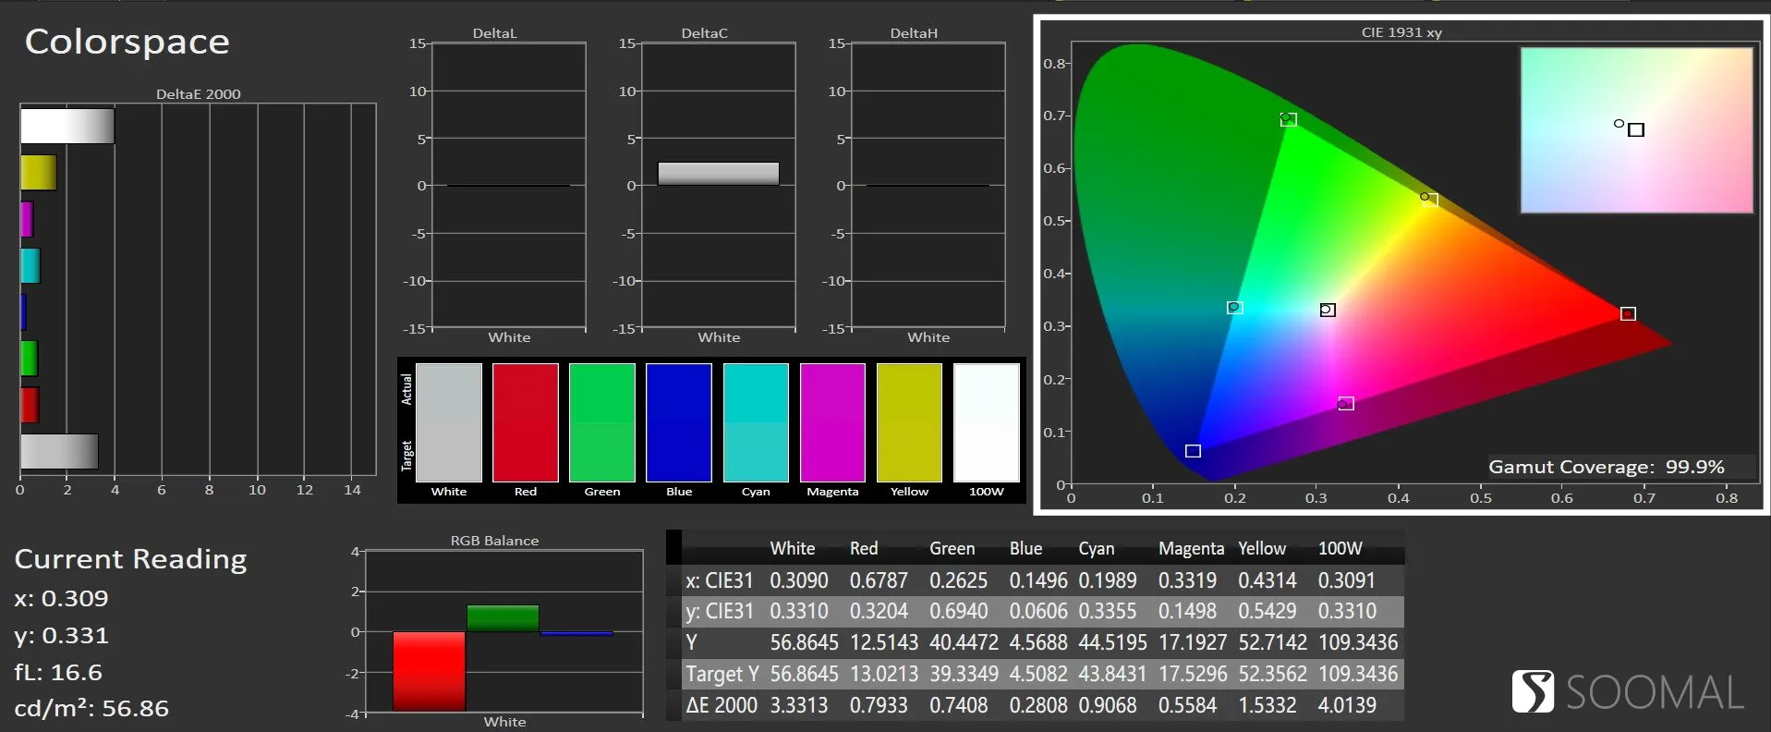Click the Red x value 0.6787
The width and height of the screenshot is (1771, 732).
(879, 580)
